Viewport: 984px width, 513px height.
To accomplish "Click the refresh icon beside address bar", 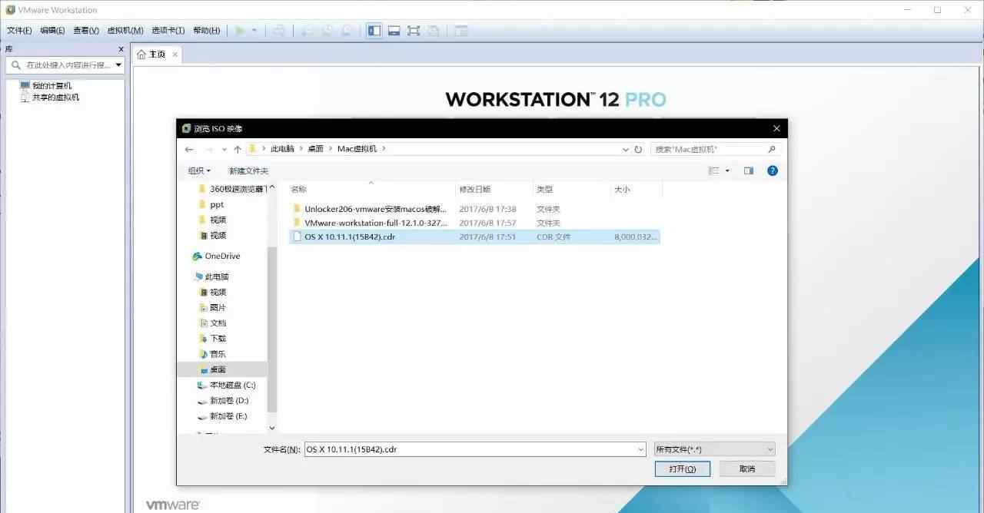I will click(638, 149).
